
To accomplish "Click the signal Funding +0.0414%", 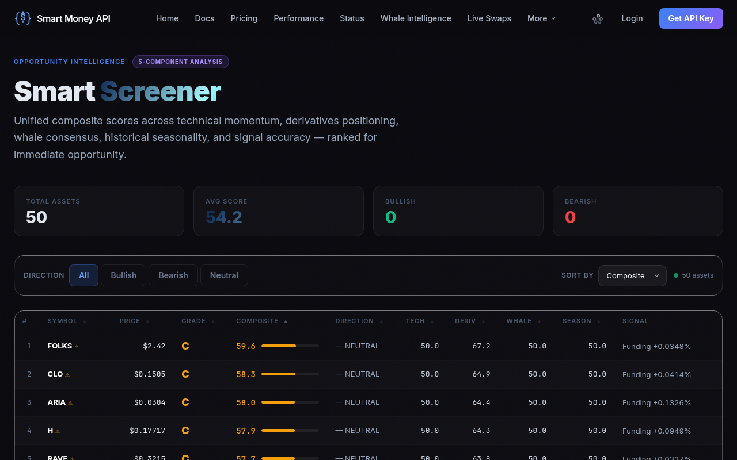I will click(x=656, y=374).
